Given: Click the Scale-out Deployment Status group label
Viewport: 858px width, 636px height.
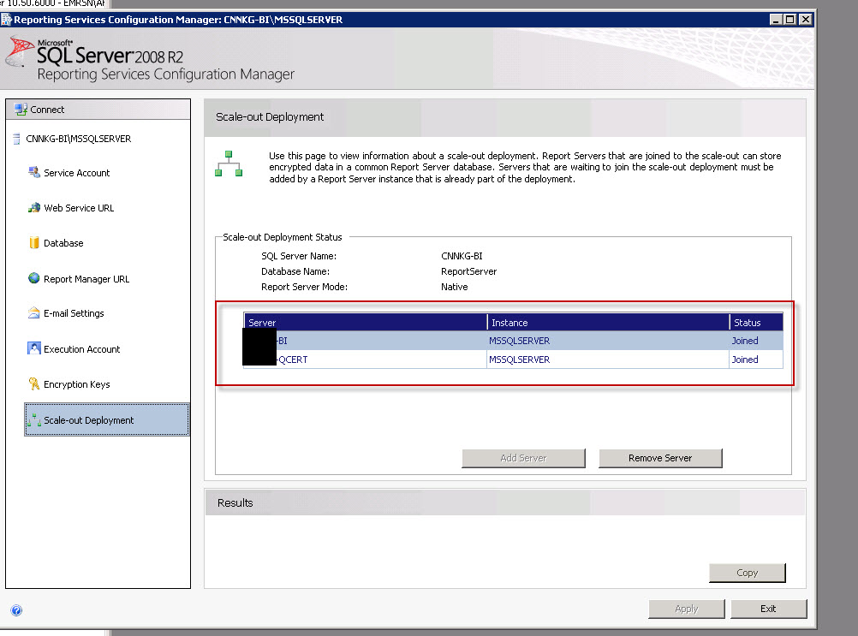Looking at the screenshot, I should pos(283,237).
